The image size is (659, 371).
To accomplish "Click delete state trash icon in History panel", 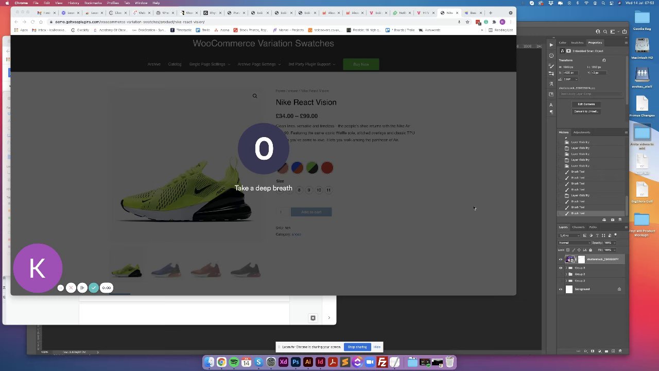I will (x=620, y=220).
